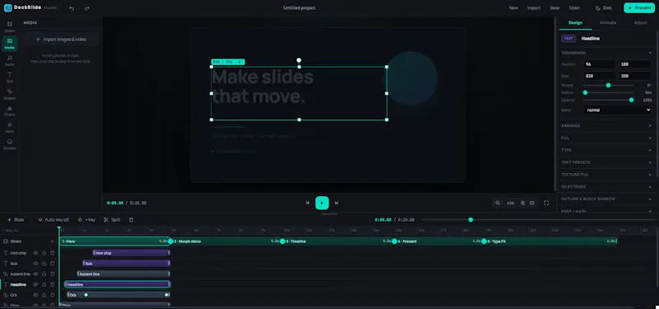Lock the Hint chip layer
659x309 pixels.
click(x=44, y=253)
